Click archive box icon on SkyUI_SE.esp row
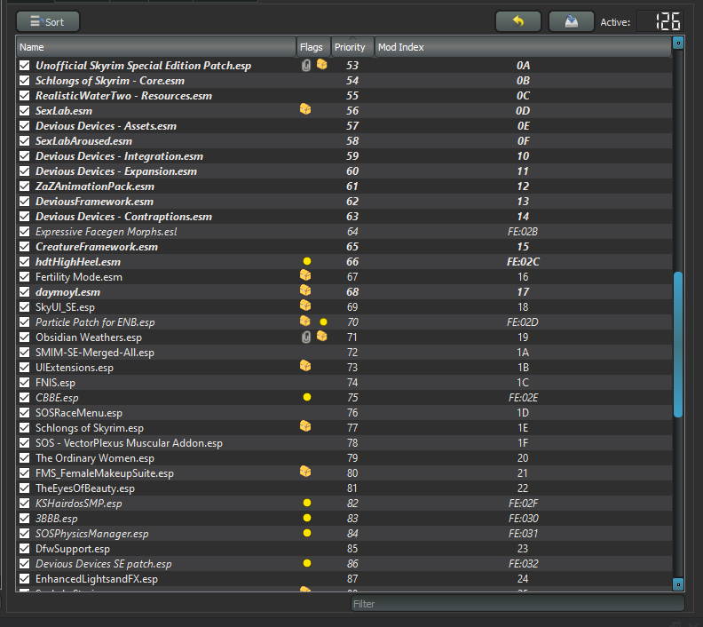 (x=305, y=306)
